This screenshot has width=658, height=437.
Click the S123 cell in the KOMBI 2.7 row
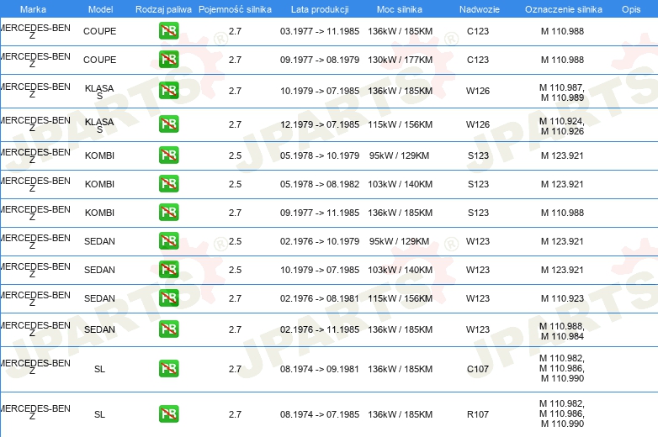tap(478, 213)
